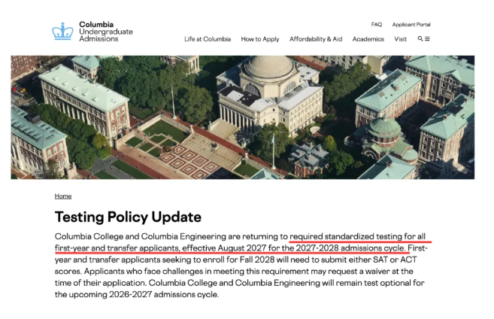Click text 'required standardized testing for all'
494x319 pixels.
point(358,236)
